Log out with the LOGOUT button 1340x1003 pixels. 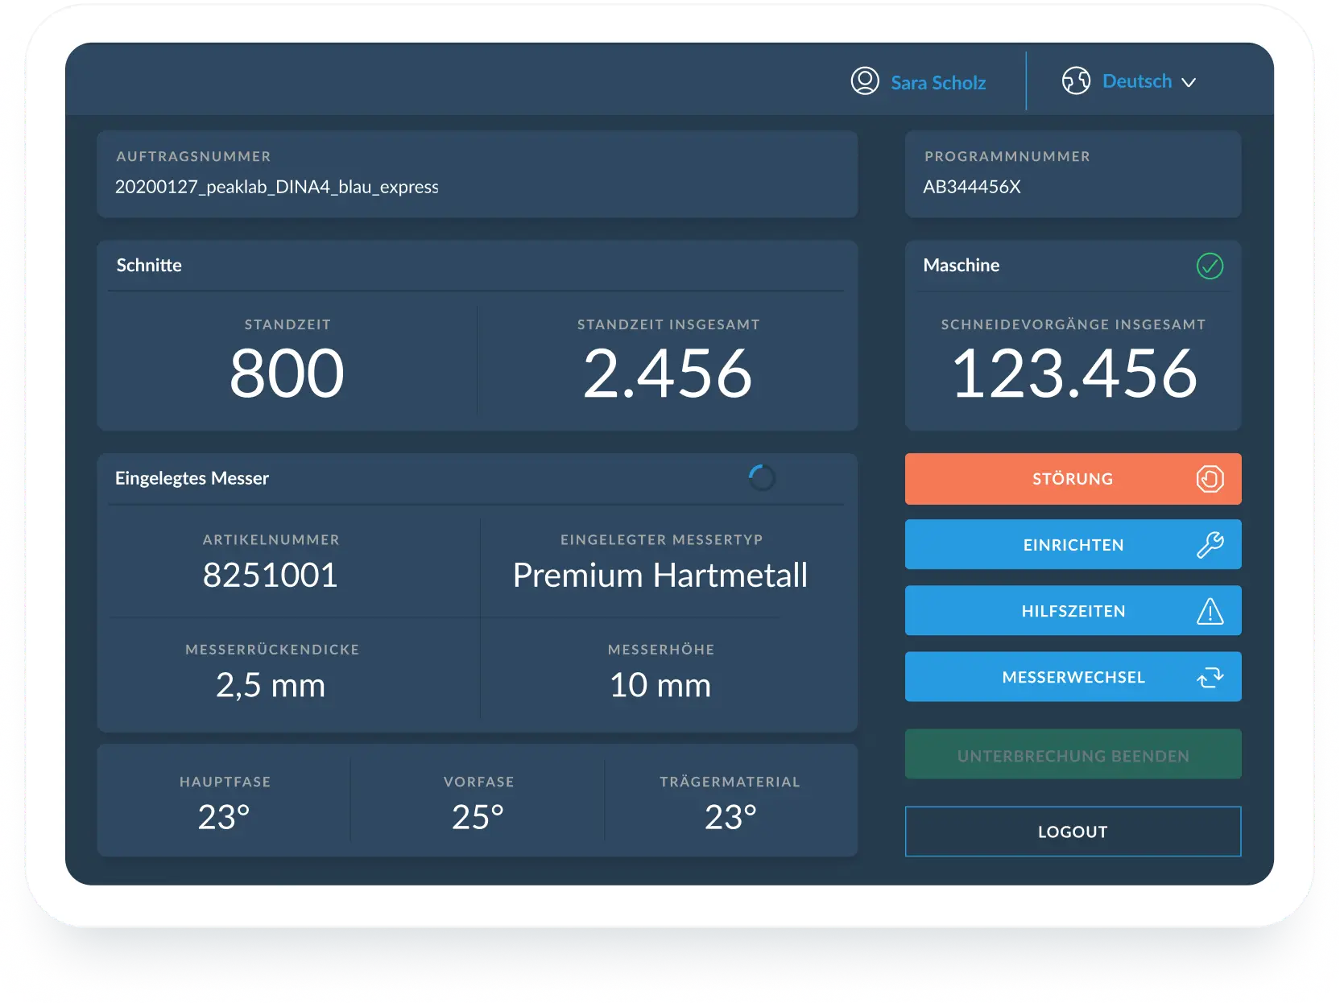coord(1073,832)
